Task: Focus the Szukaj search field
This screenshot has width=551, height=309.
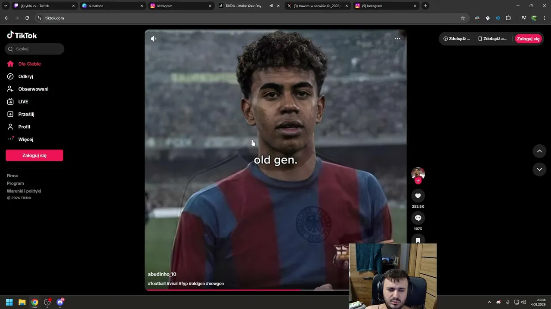Action: tap(34, 49)
